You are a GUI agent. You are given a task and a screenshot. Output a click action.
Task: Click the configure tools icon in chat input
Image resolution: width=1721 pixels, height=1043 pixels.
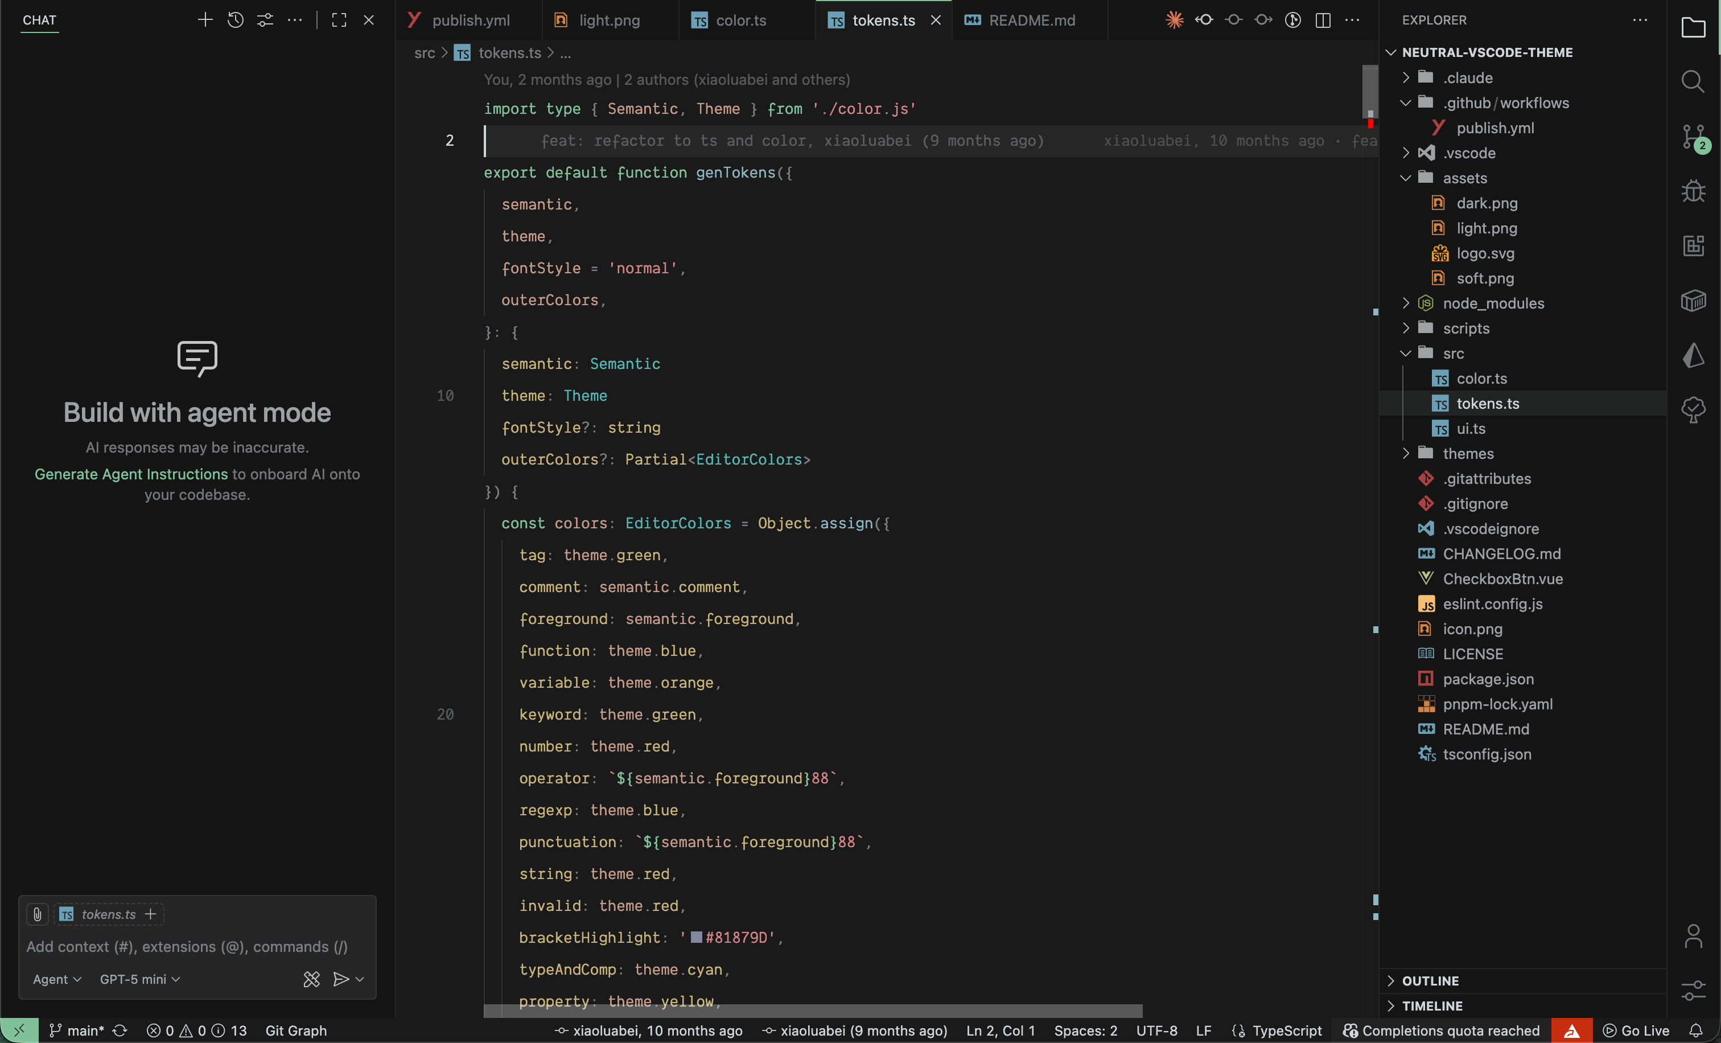[311, 979]
